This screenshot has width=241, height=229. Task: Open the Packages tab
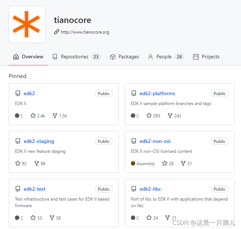pyautogui.click(x=124, y=57)
